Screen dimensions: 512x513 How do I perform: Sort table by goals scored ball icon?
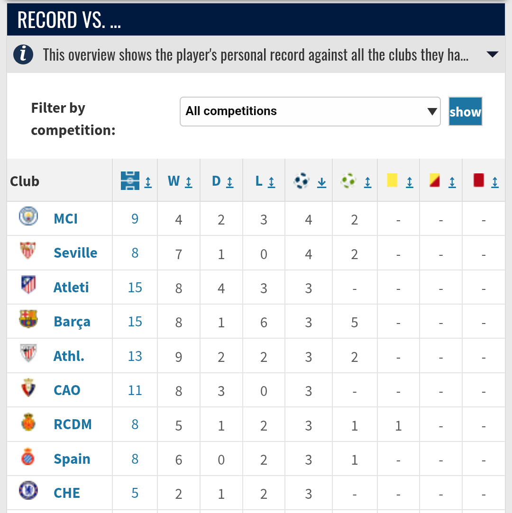[x=302, y=180]
